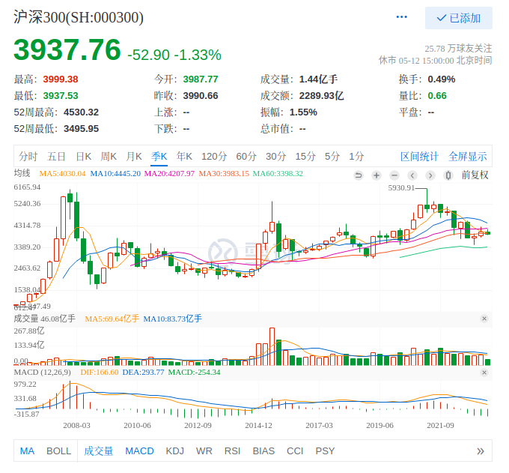Viewport: 509px width, 473px height.
Task: Select the 季K chart tab
Action: coord(159,157)
